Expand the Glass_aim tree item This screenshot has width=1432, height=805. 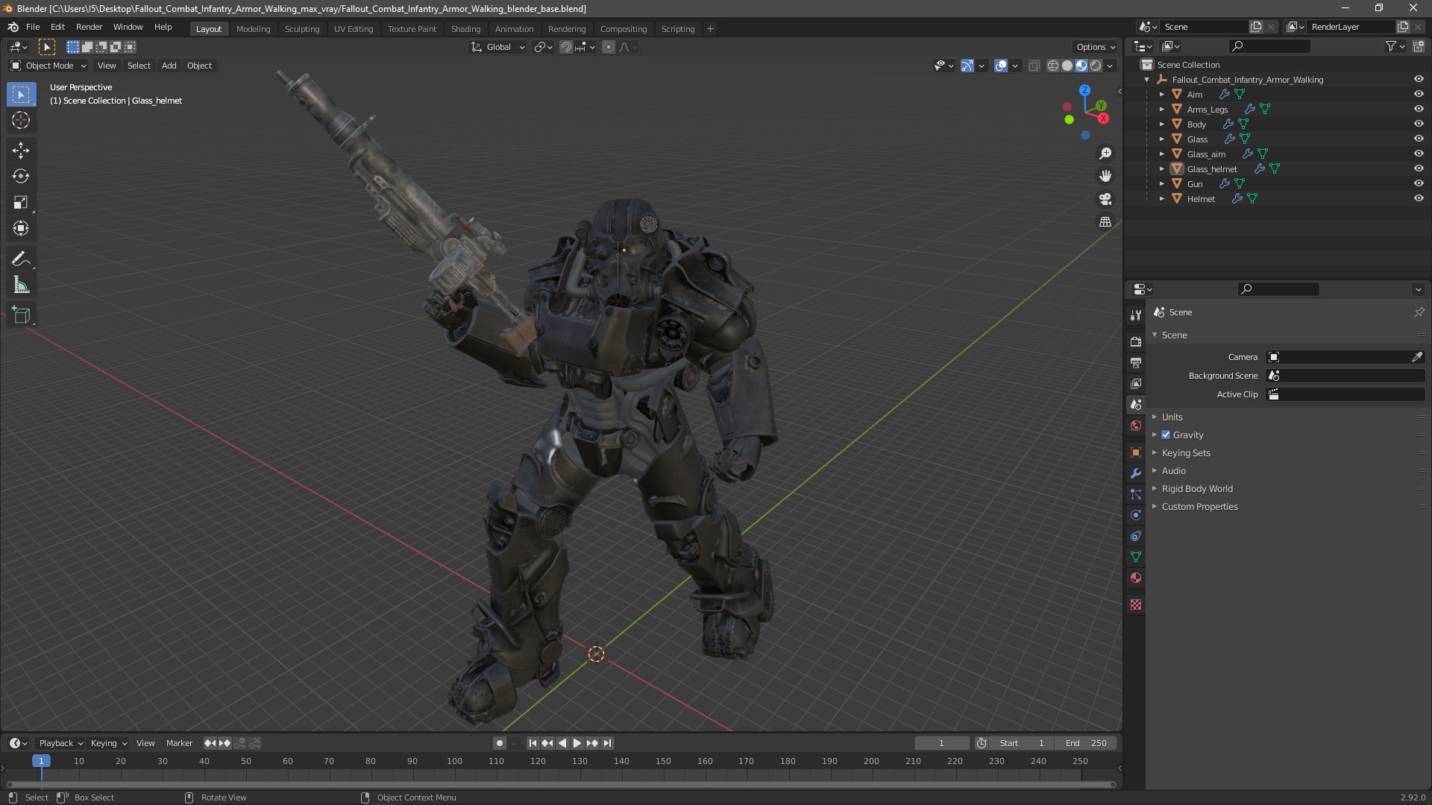pyautogui.click(x=1161, y=154)
